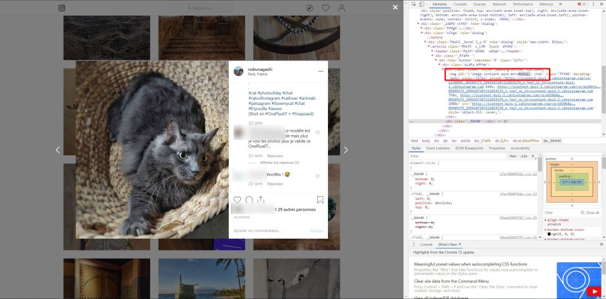606x299 pixels.
Task: Open the DOM Breakpoints pane tab
Action: 469,148
